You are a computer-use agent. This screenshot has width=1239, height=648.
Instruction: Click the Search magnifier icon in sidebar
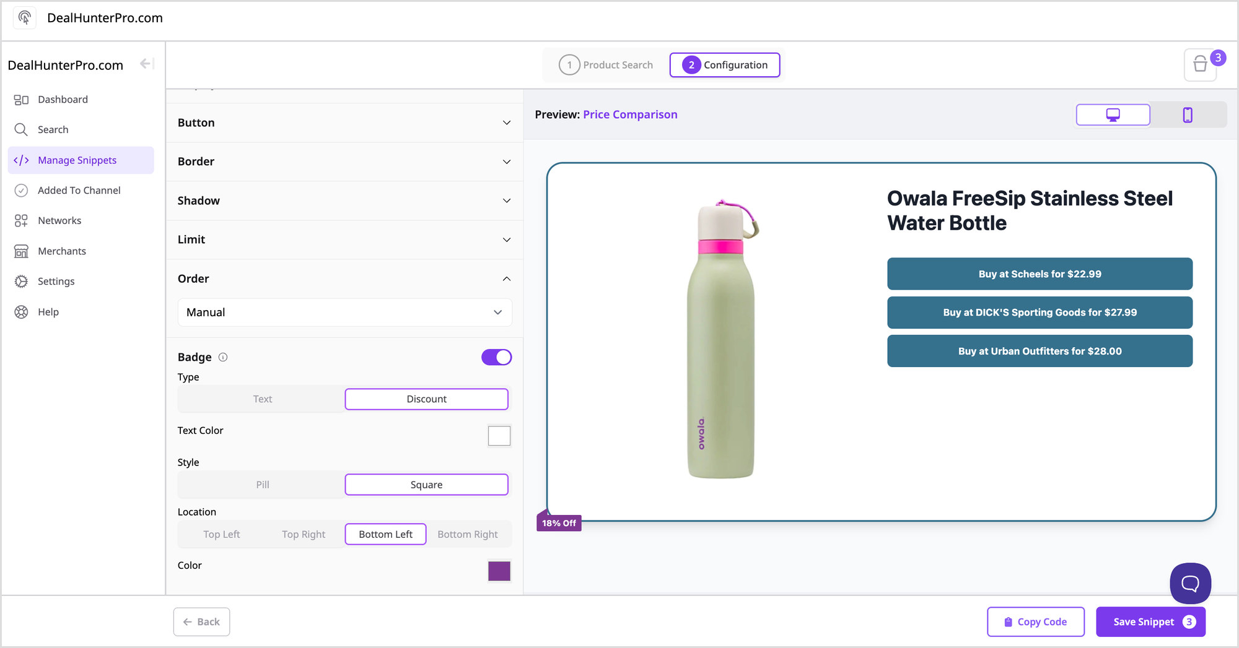[21, 129]
